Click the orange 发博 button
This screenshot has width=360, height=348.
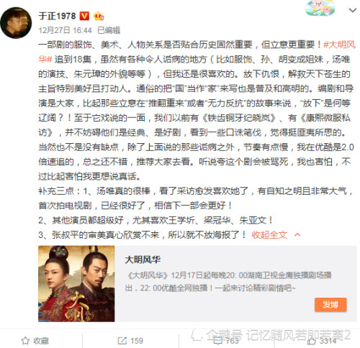(330, 305)
